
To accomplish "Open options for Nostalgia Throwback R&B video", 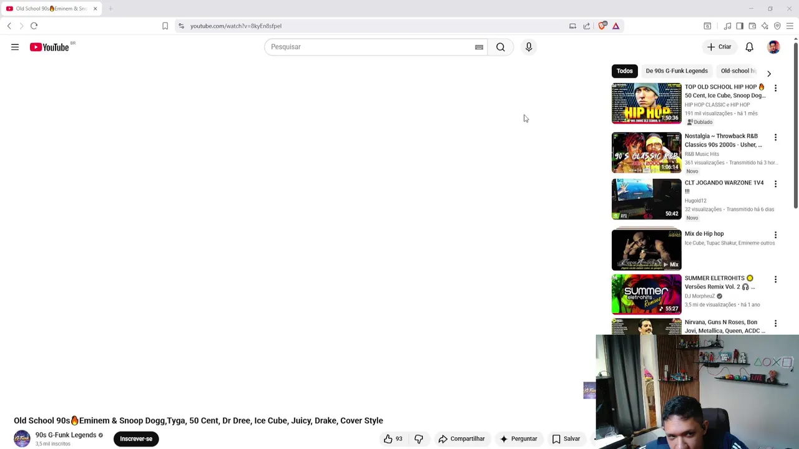I will (x=775, y=137).
